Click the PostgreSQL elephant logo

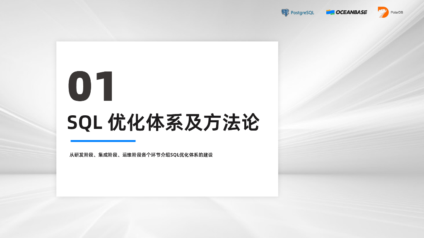click(x=285, y=12)
